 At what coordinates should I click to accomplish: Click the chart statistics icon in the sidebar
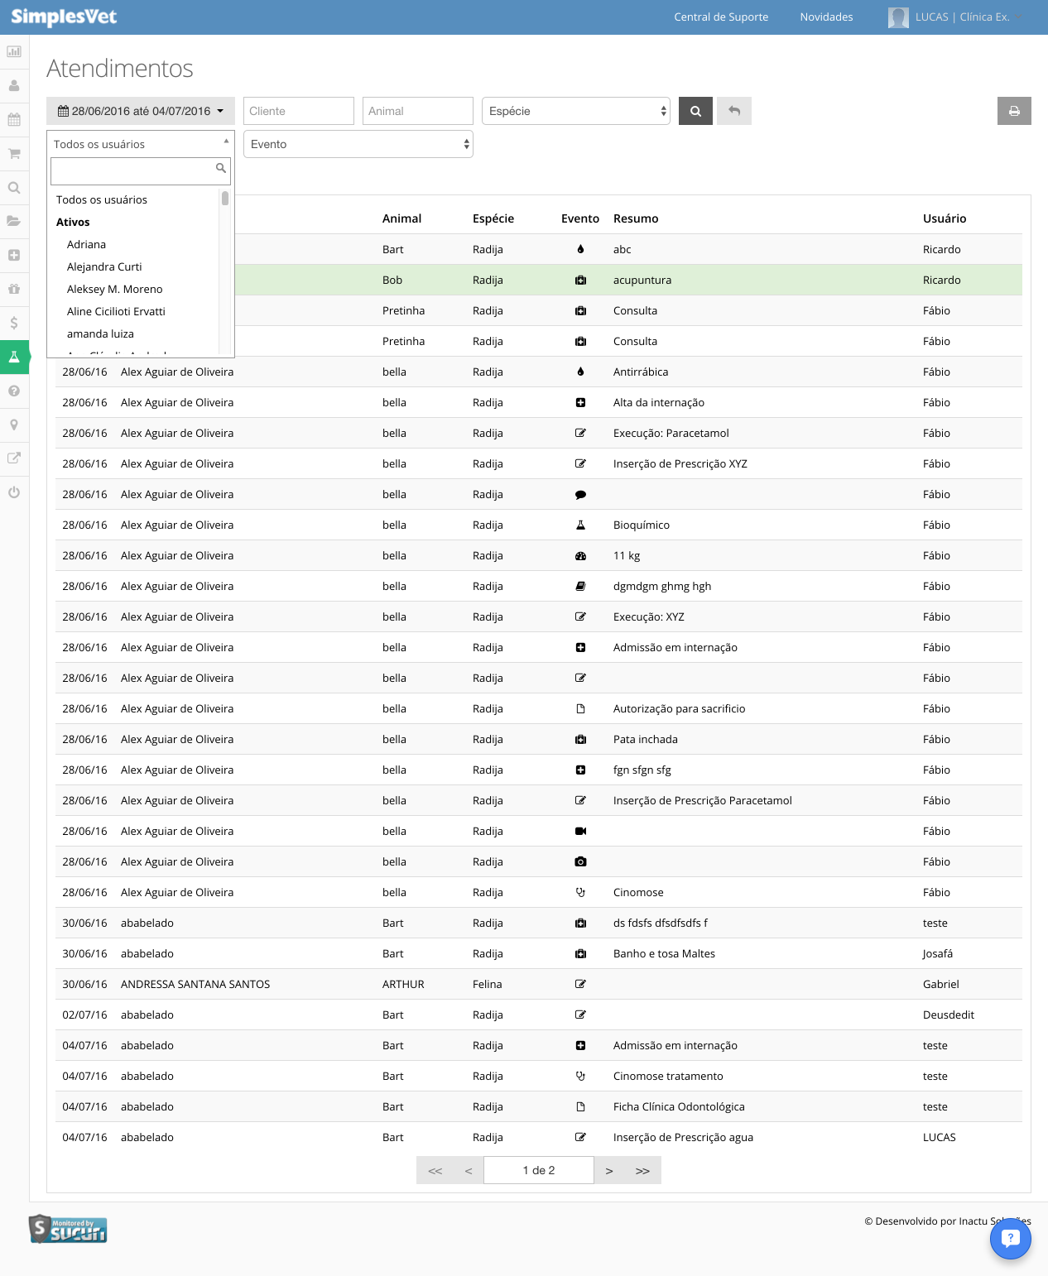pyautogui.click(x=14, y=51)
